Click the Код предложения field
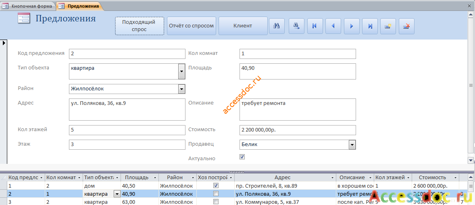The width and height of the screenshot is (475, 205). pos(127,54)
